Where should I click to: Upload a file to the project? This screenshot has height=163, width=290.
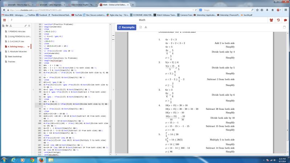click(x=11, y=26)
